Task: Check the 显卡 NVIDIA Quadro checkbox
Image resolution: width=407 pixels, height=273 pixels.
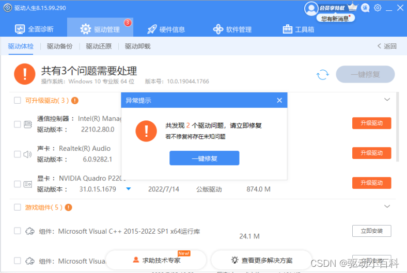Action: [18, 184]
